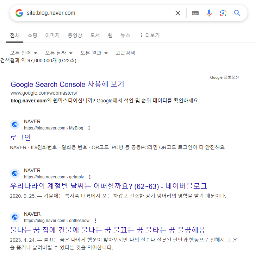
Task: Clear the search box with the X icon
Action: [178, 13]
